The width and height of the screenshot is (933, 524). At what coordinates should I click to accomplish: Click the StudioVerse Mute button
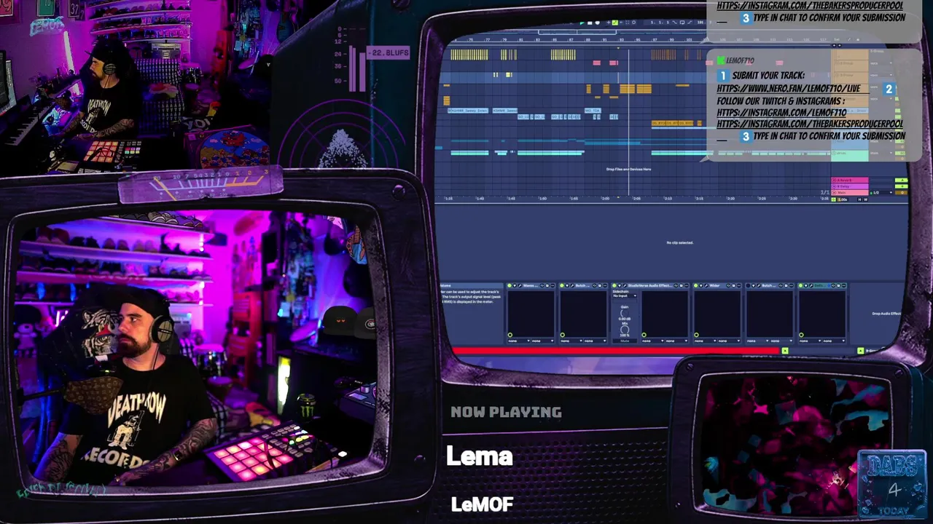[x=625, y=341]
